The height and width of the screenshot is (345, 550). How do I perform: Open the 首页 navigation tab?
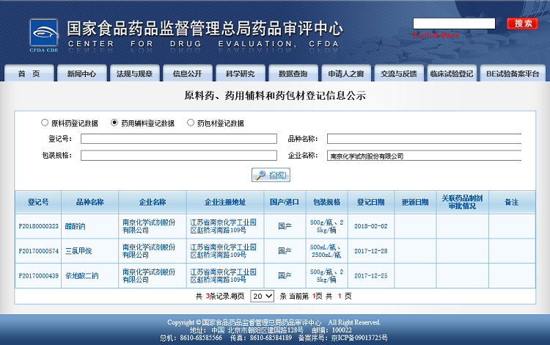tap(29, 73)
